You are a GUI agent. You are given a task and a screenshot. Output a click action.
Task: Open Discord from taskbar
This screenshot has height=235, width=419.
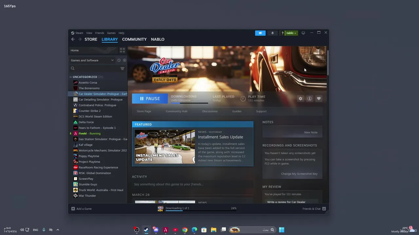(x=156, y=230)
